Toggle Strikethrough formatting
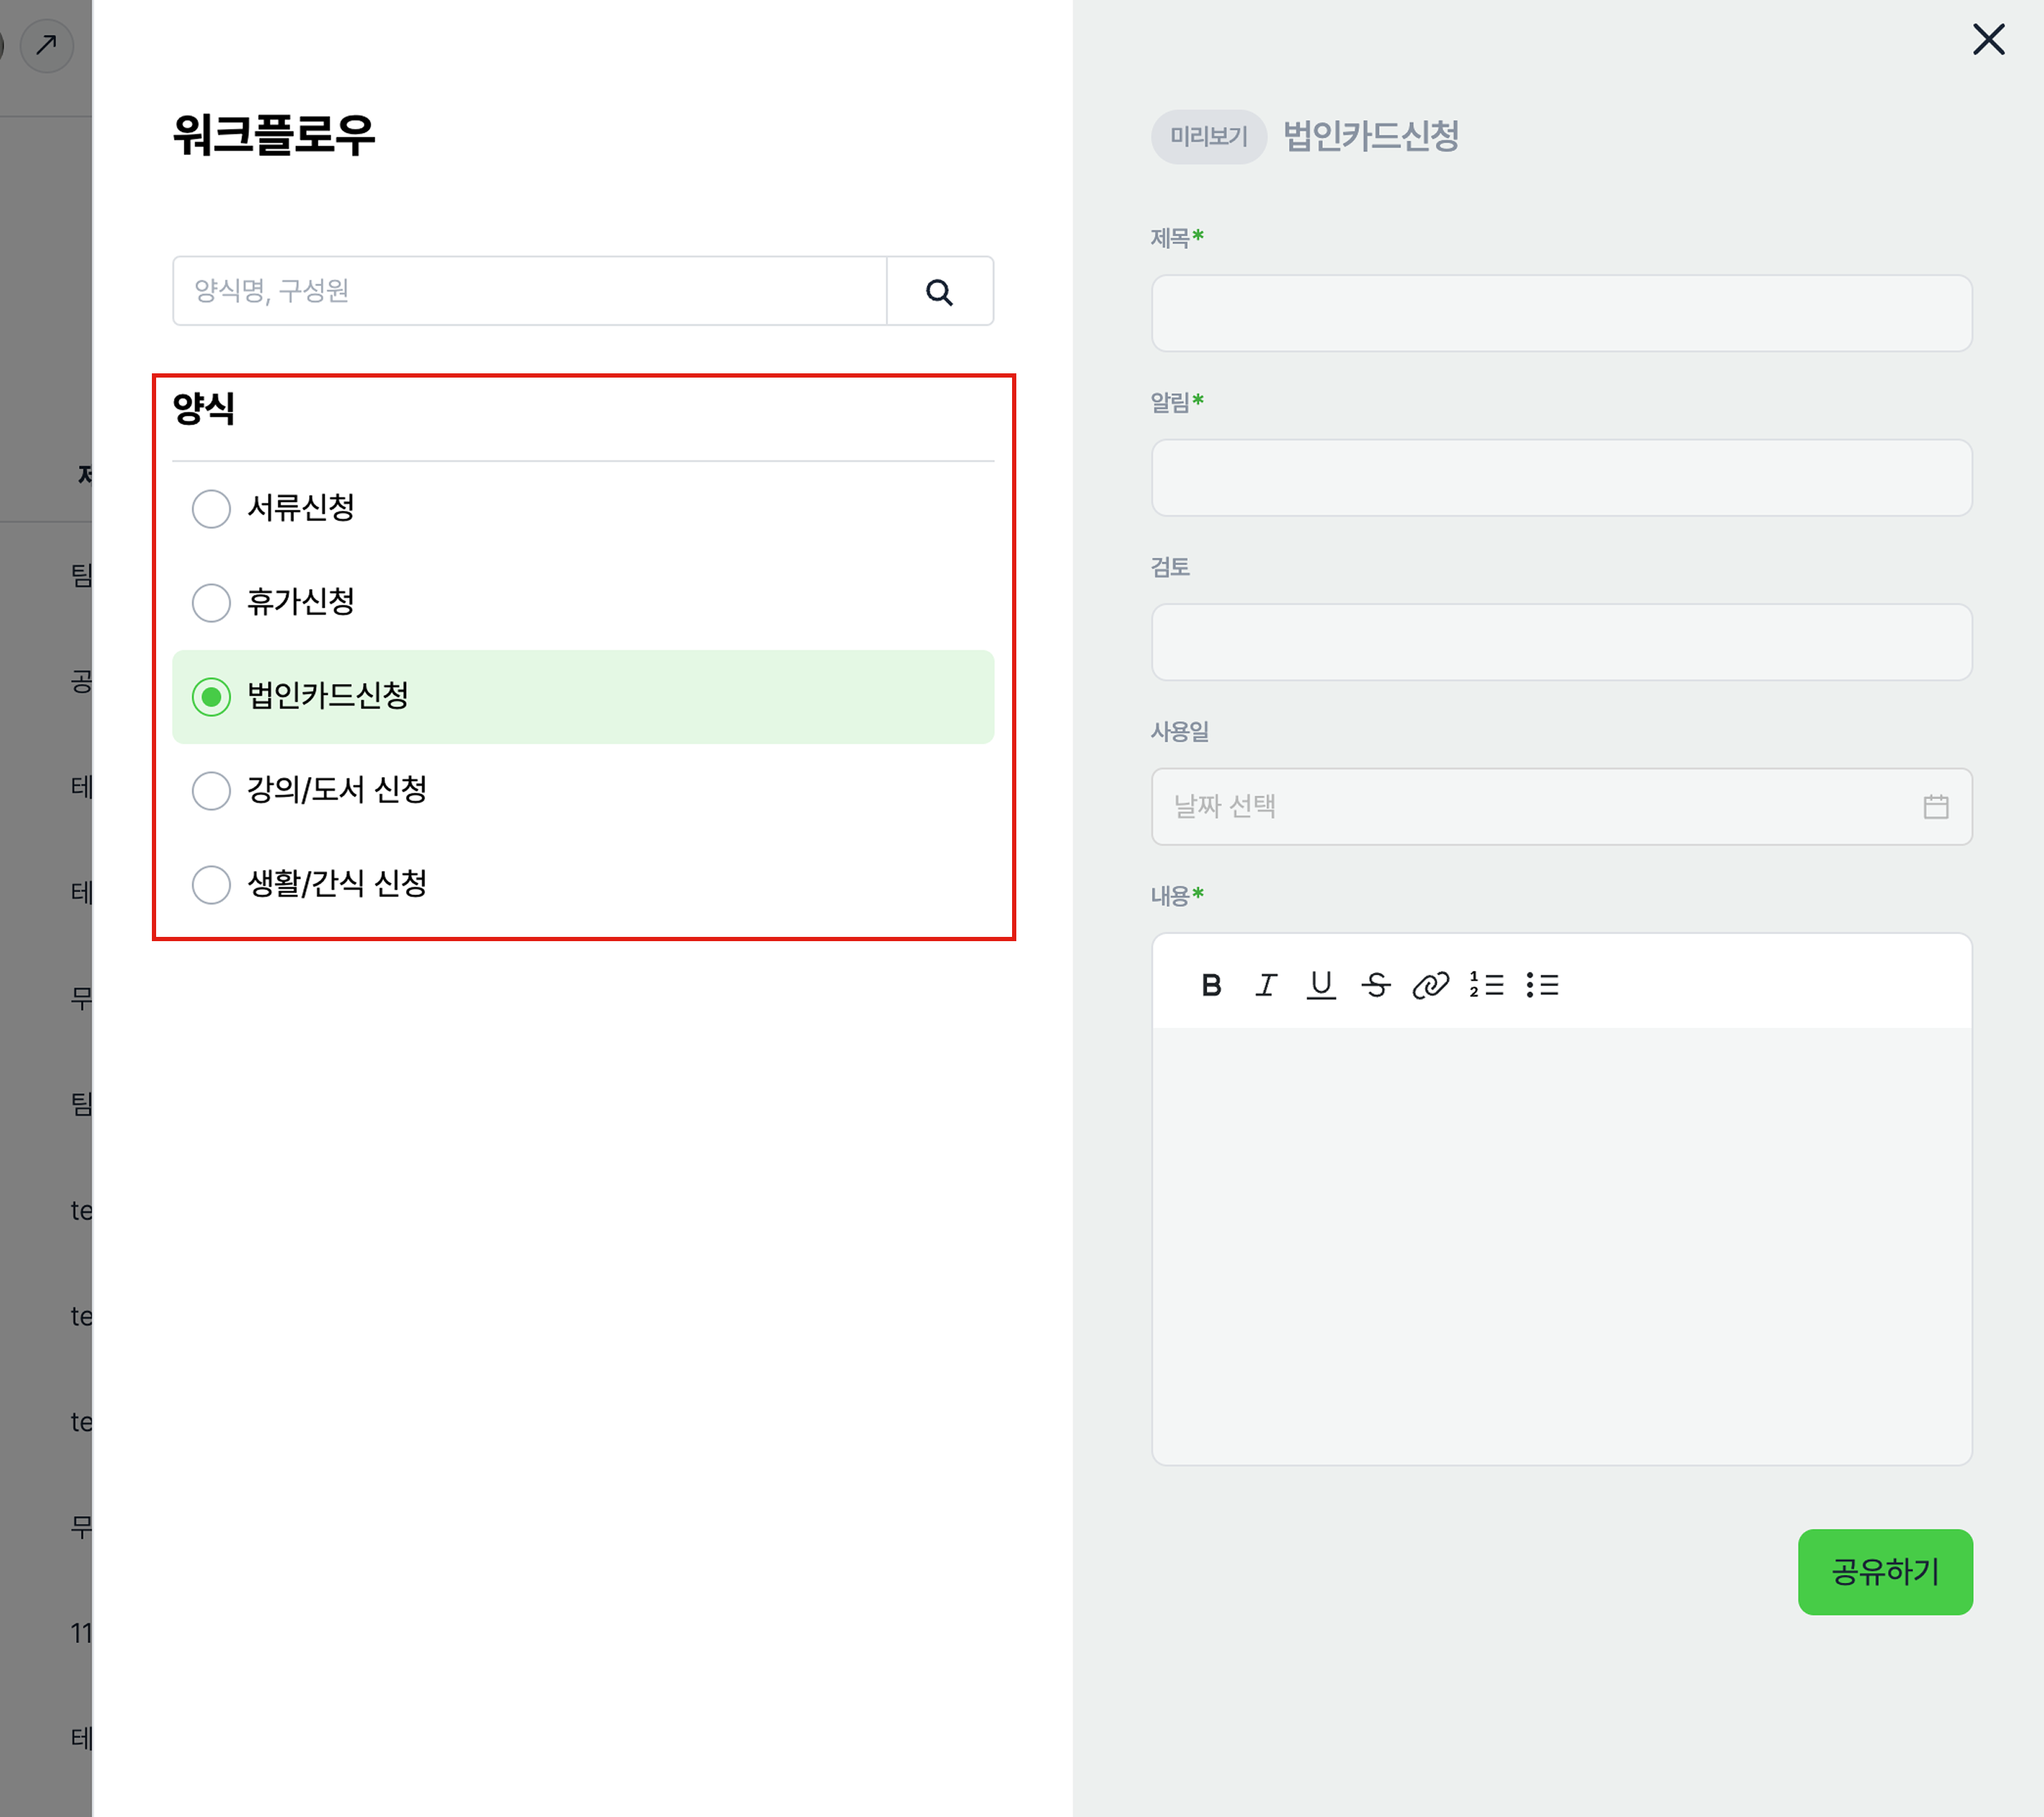The height and width of the screenshot is (1817, 2044). (1376, 985)
